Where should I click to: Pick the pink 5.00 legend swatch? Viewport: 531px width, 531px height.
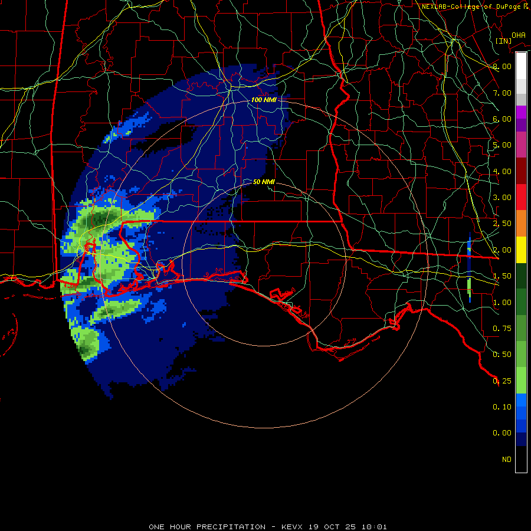(x=521, y=145)
